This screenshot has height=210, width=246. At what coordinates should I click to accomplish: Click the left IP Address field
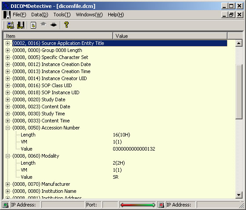[63, 205]
